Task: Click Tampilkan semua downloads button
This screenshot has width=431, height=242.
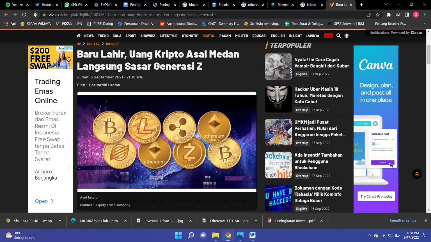Action: [x=403, y=220]
